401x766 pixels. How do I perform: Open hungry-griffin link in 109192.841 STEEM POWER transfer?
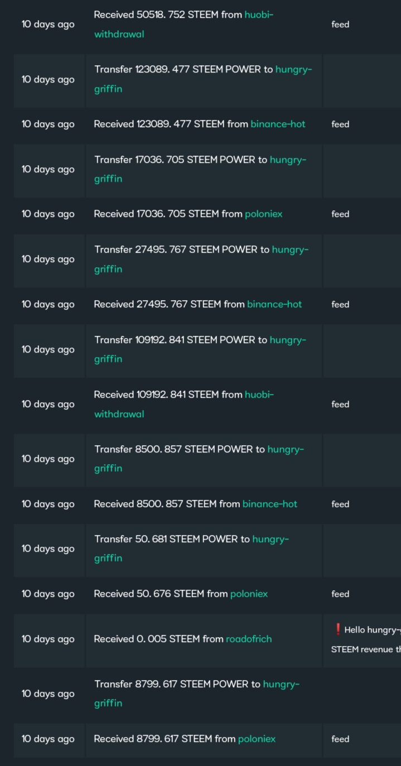(200, 349)
